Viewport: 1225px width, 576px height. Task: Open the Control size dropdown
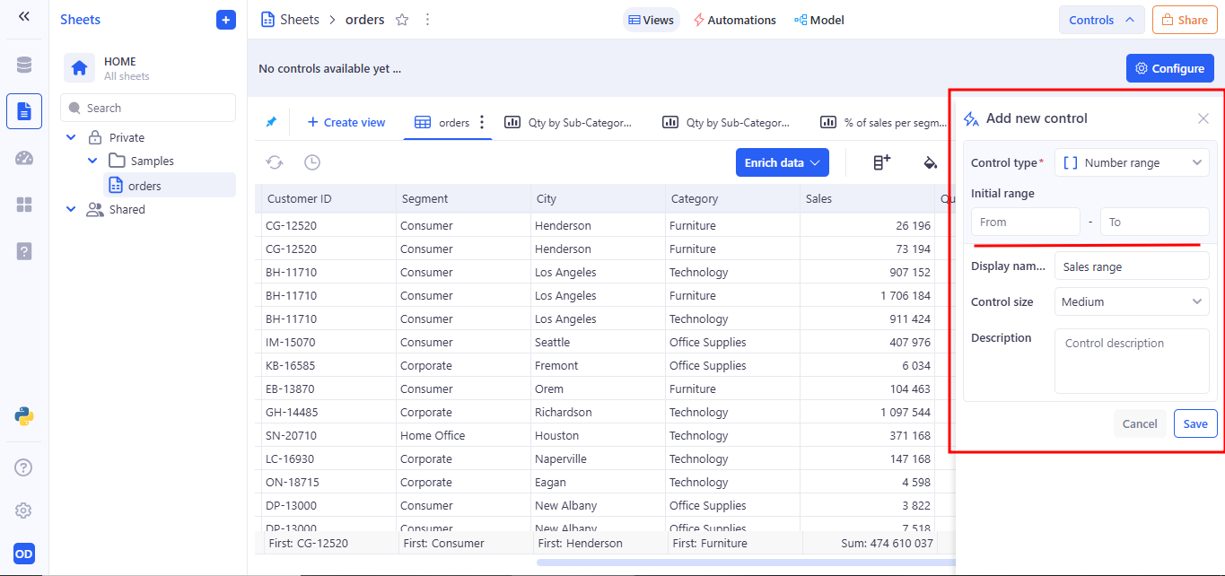1132,301
